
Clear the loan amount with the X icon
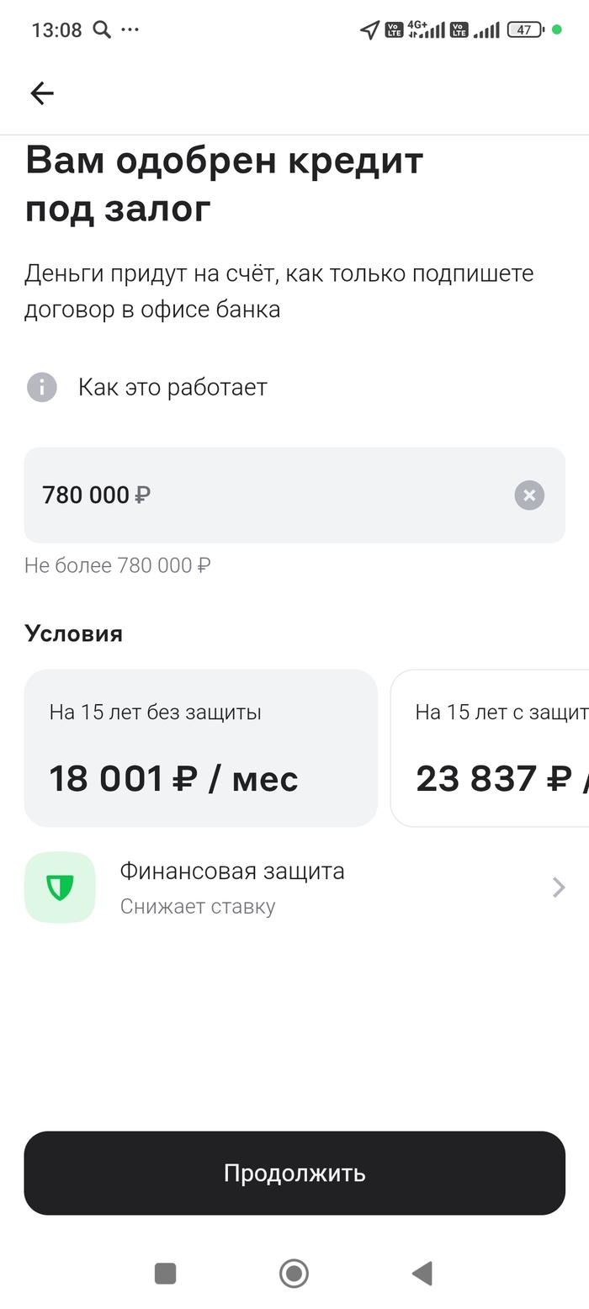(x=529, y=496)
